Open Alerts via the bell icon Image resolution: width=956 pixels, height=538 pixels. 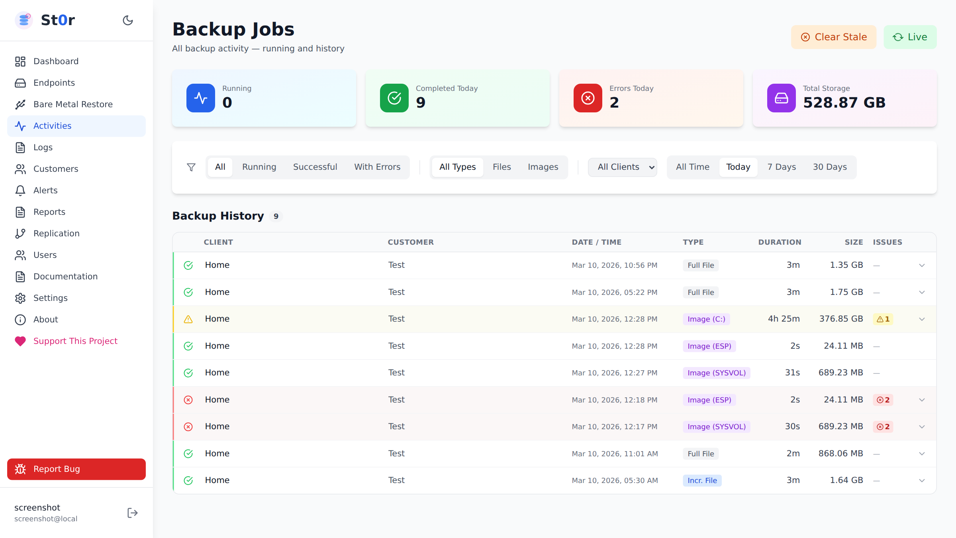(x=21, y=190)
